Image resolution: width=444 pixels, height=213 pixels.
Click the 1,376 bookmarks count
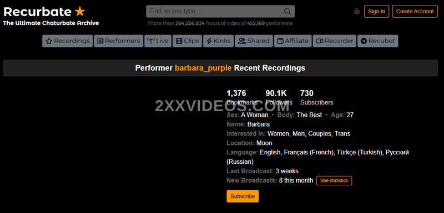[236, 93]
